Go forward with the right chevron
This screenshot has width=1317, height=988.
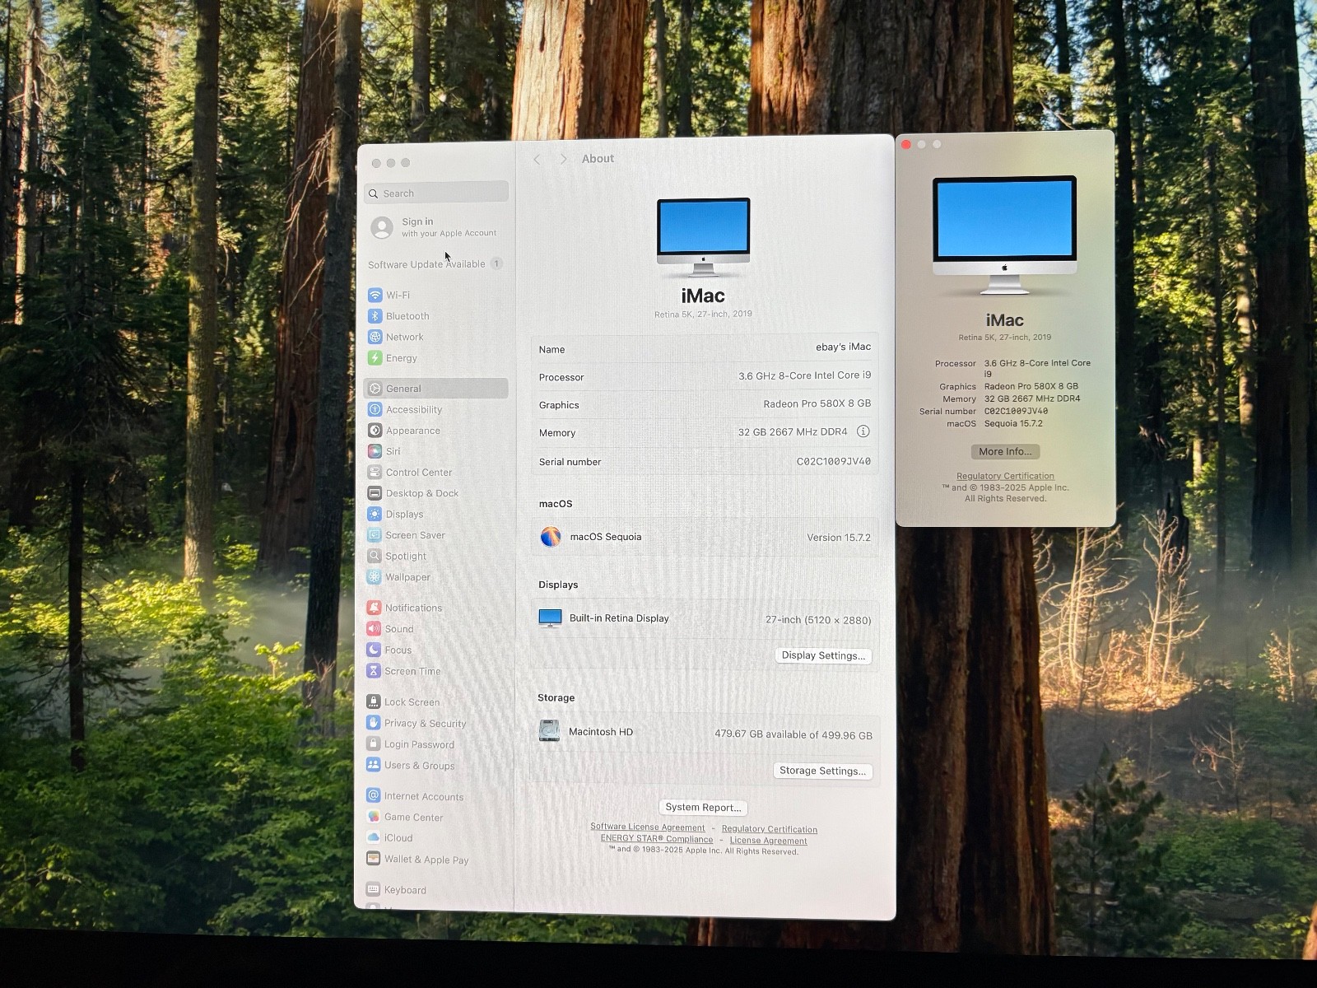(564, 159)
